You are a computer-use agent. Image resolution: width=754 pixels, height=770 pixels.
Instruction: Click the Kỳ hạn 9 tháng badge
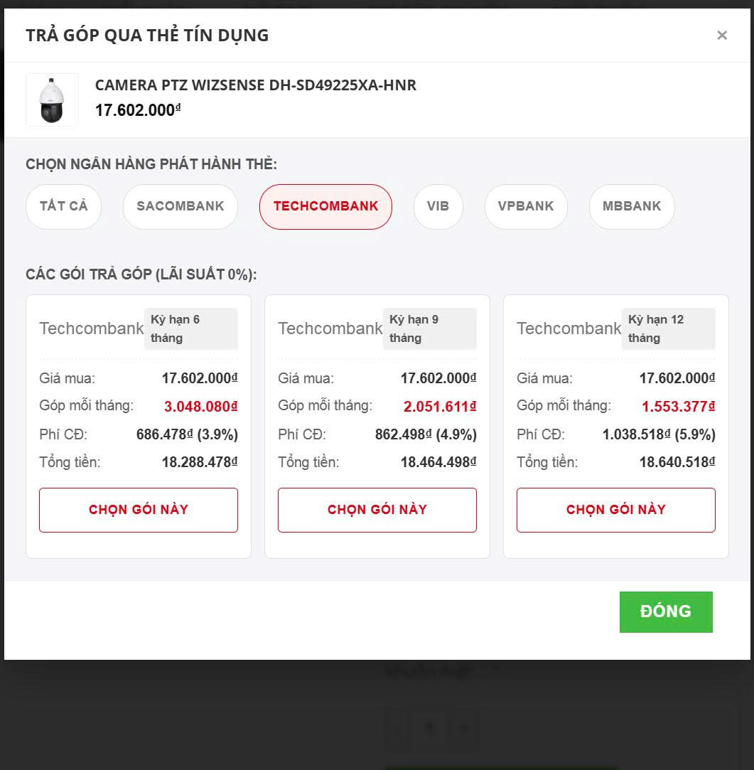(x=429, y=328)
